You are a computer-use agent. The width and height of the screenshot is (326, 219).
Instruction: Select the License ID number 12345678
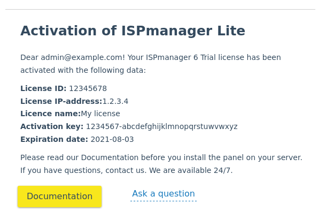[88, 88]
